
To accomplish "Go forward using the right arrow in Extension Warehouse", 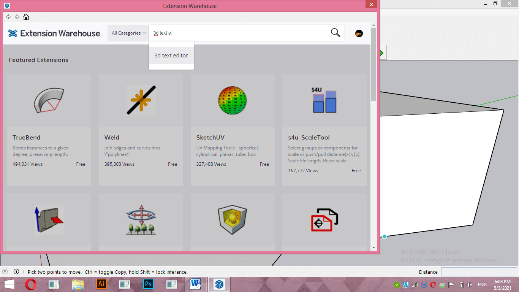I will click(x=17, y=17).
